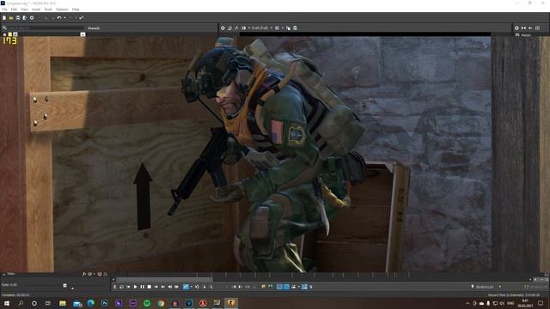Undo the last action via toolbar arrow

pyautogui.click(x=59, y=17)
